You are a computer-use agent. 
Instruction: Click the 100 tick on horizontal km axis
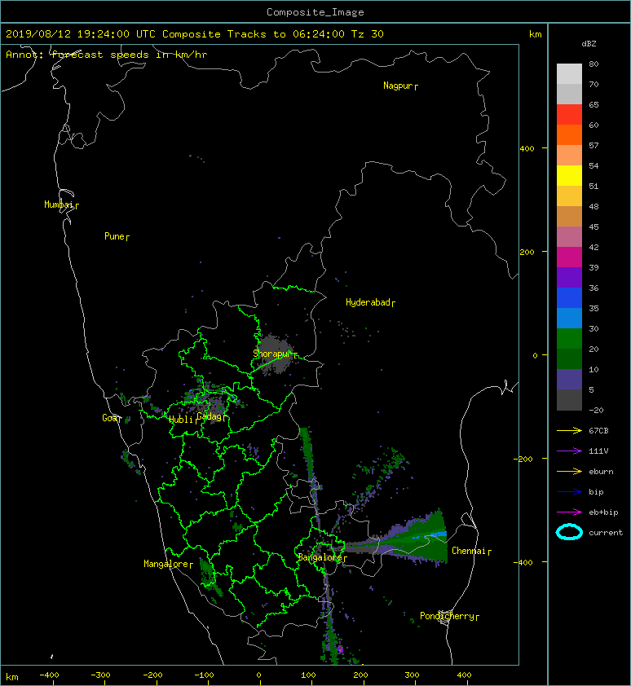308,675
